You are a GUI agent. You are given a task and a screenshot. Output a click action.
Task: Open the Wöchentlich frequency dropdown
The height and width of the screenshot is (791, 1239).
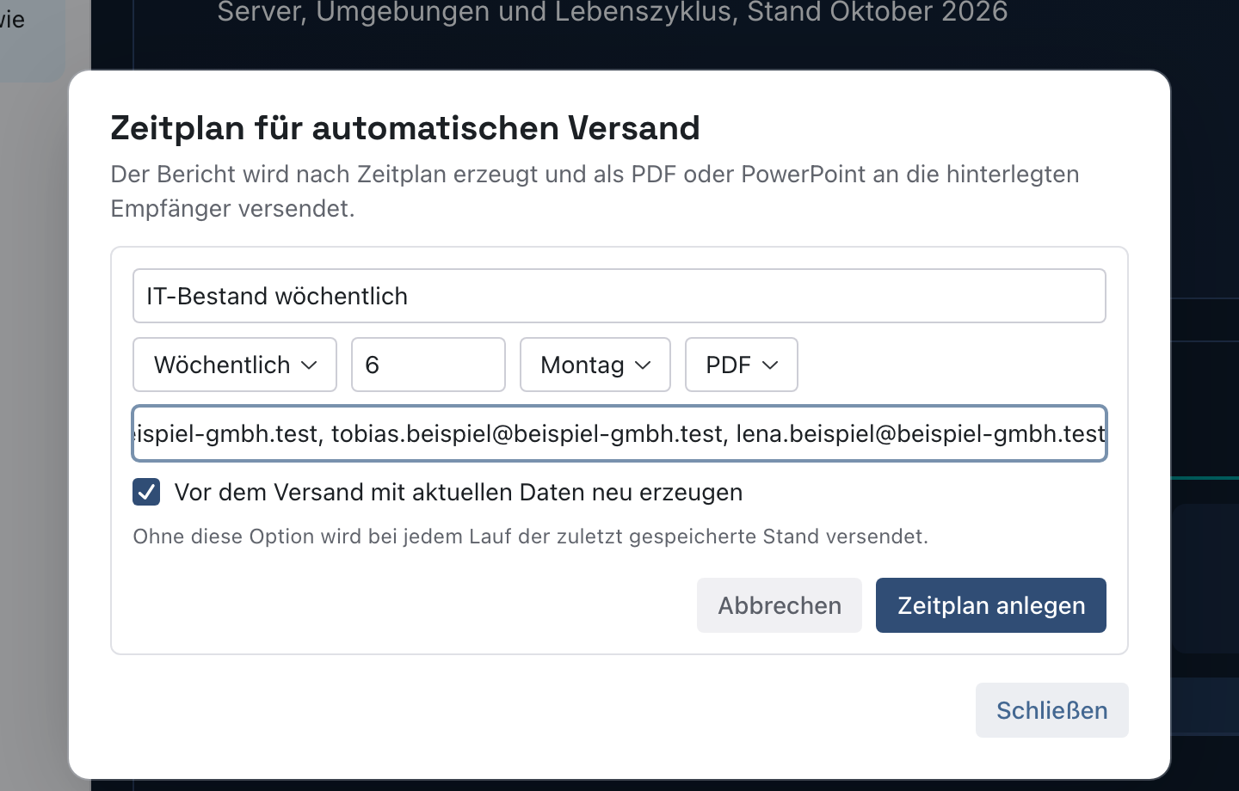235,365
